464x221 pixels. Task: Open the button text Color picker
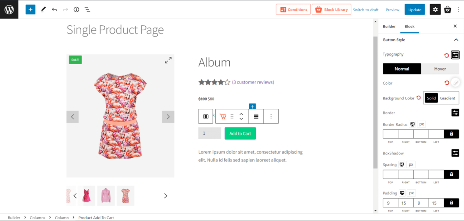(x=455, y=83)
